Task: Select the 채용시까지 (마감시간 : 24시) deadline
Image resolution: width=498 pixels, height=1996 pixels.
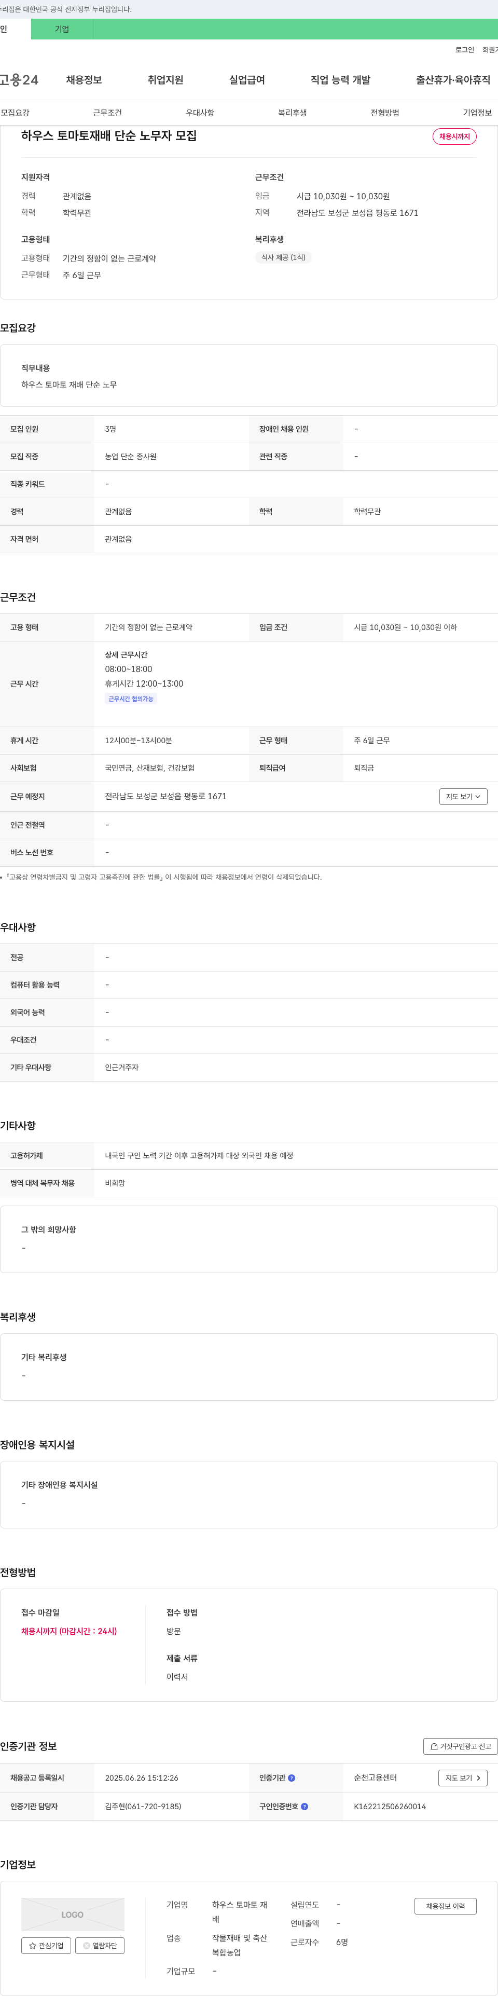Action: (69, 1631)
